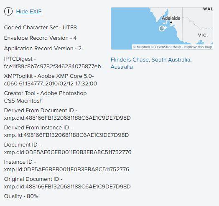Viewport: 219px width, 206px height.
Task: Open Flinders Chase, South Australia location link
Action: 151,63
